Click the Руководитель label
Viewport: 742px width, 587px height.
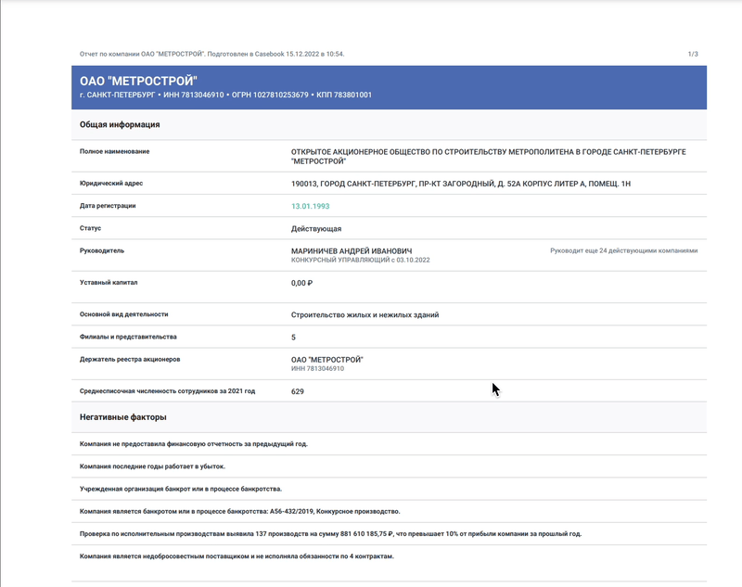[102, 250]
